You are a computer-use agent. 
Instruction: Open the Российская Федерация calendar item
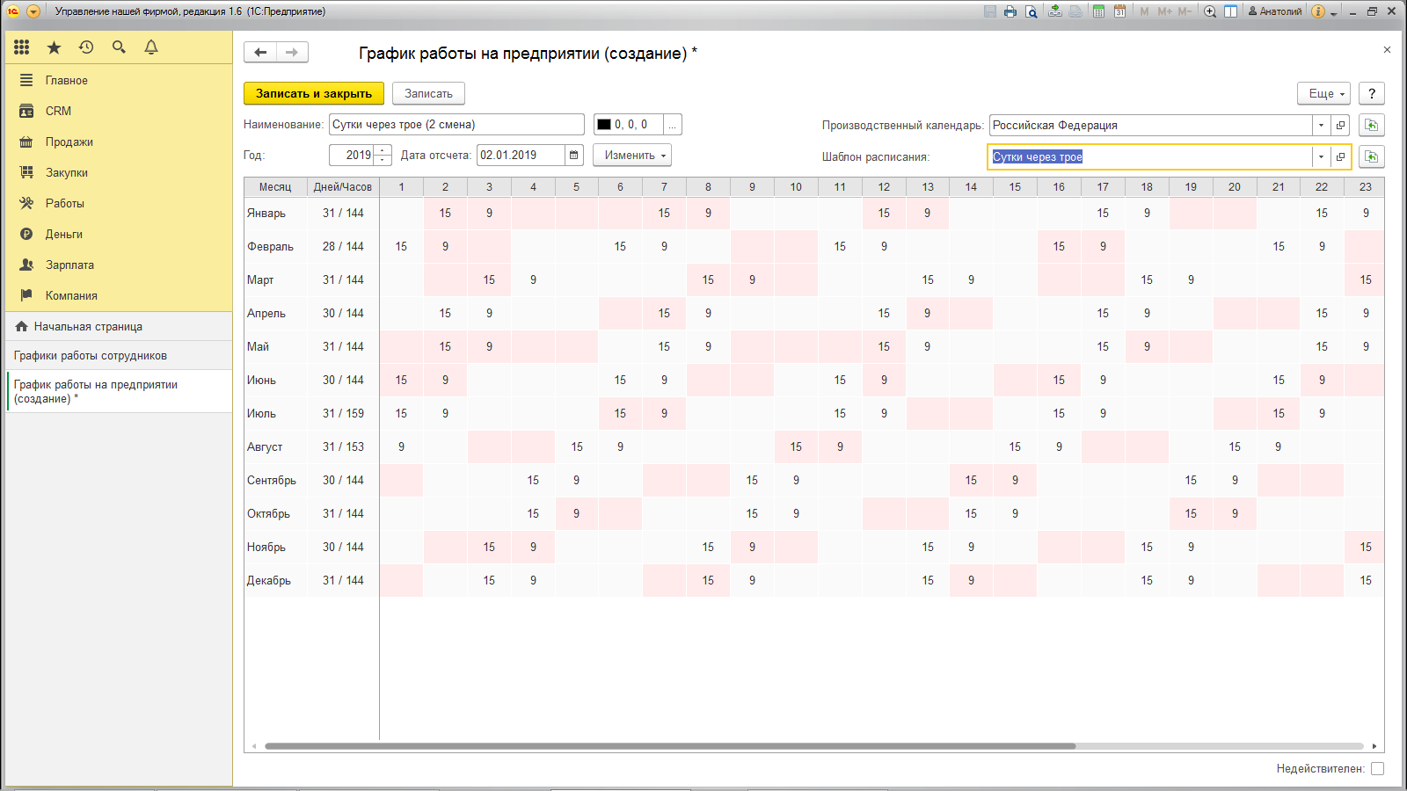point(1340,125)
